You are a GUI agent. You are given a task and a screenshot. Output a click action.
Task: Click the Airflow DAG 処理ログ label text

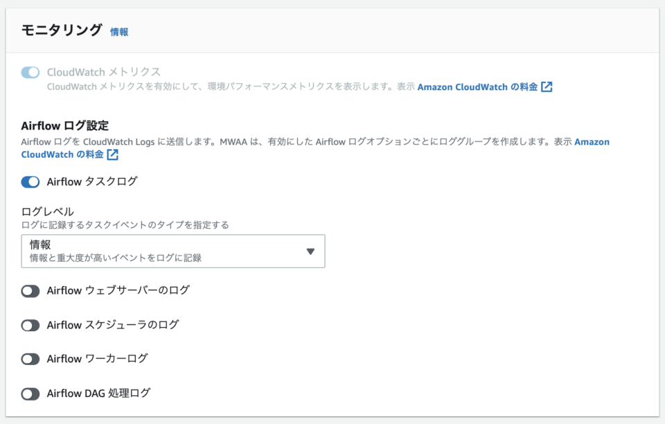tap(97, 392)
